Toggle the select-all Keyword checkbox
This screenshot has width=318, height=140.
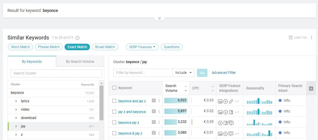(114, 88)
